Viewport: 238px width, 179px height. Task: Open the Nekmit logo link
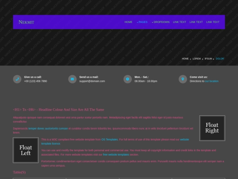coord(26,22)
